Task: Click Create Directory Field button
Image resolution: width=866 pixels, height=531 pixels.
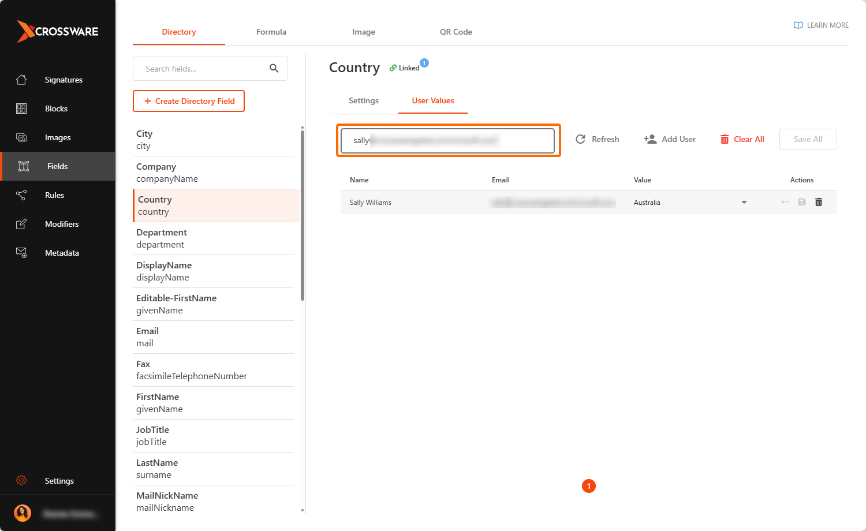Action: coord(189,101)
